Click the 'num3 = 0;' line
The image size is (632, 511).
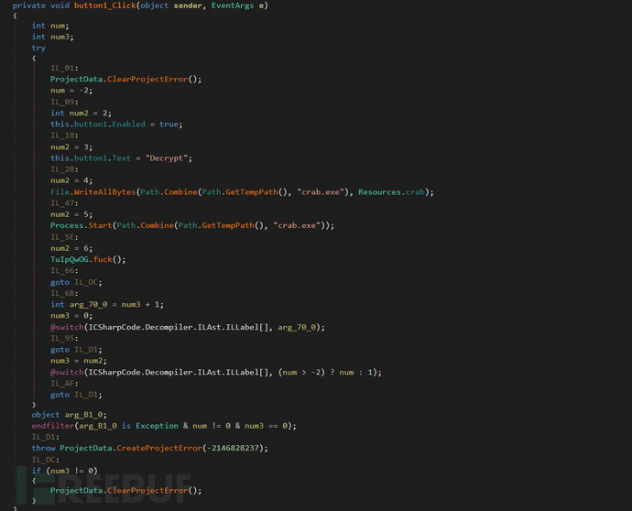[x=71, y=316]
